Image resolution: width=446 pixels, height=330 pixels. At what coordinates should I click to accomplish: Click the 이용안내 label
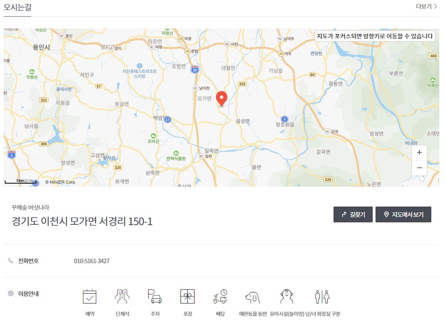click(29, 294)
